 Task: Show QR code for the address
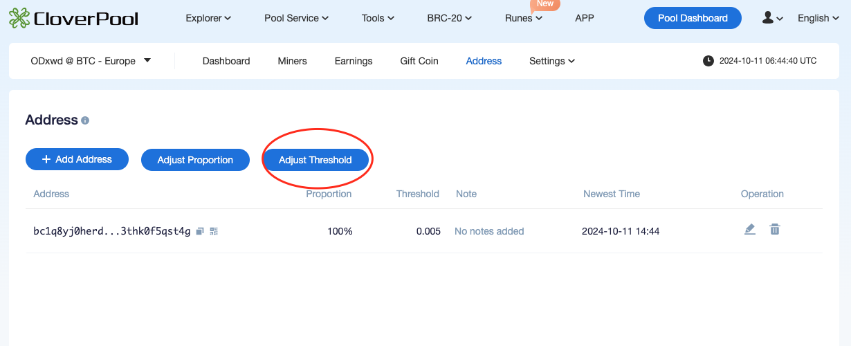(214, 231)
